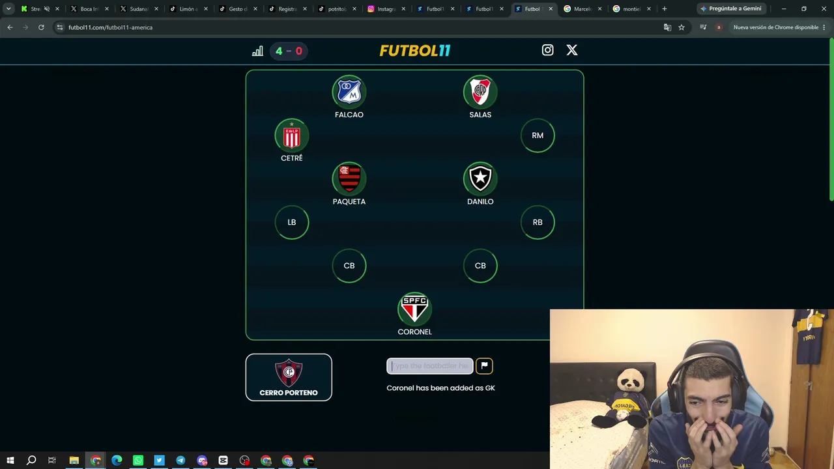
Task: Click the give-up flag button
Action: point(484,366)
